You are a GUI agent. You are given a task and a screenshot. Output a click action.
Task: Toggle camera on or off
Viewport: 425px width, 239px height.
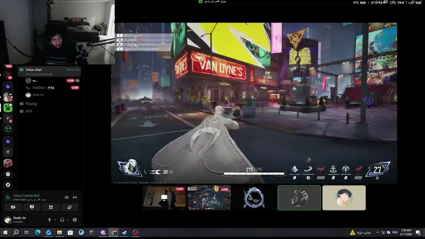[13, 207]
